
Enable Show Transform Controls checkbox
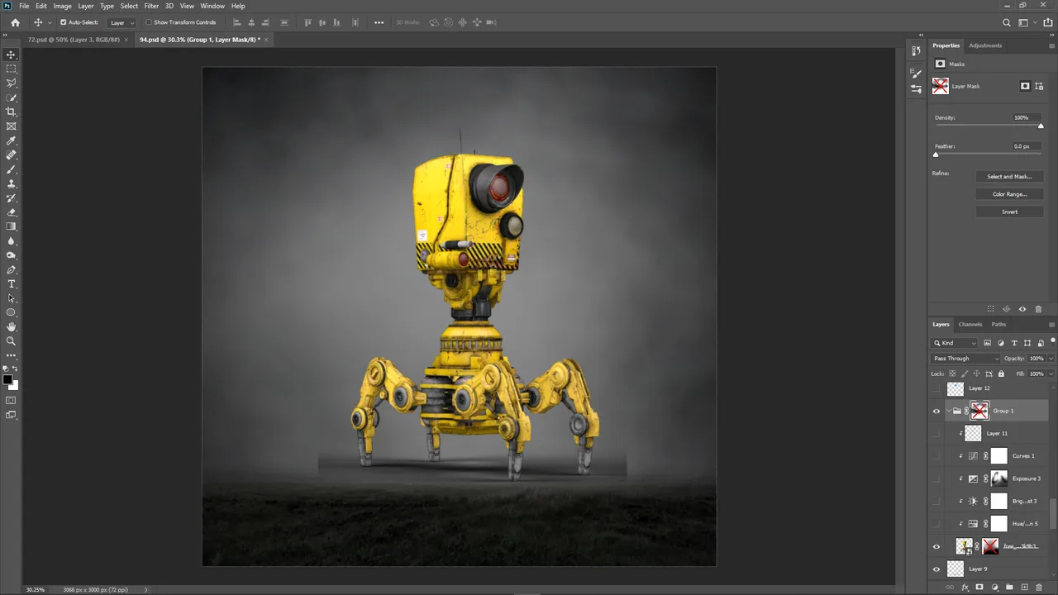pyautogui.click(x=149, y=22)
